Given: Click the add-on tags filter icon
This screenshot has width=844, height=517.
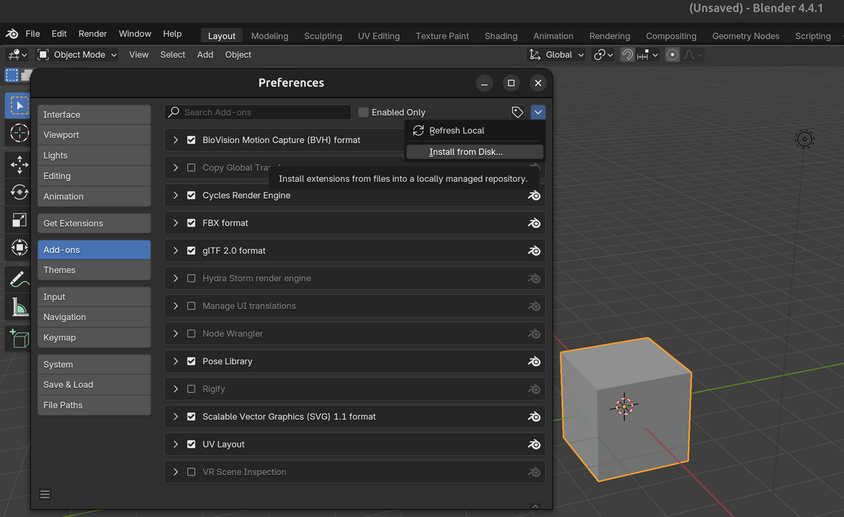Looking at the screenshot, I should pos(518,112).
